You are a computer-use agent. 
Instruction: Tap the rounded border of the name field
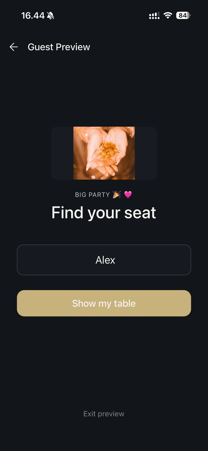[x=18, y=260]
